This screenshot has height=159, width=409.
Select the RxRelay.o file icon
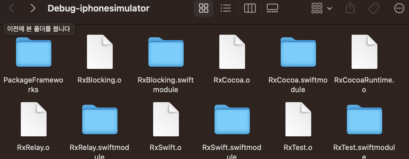point(33,119)
